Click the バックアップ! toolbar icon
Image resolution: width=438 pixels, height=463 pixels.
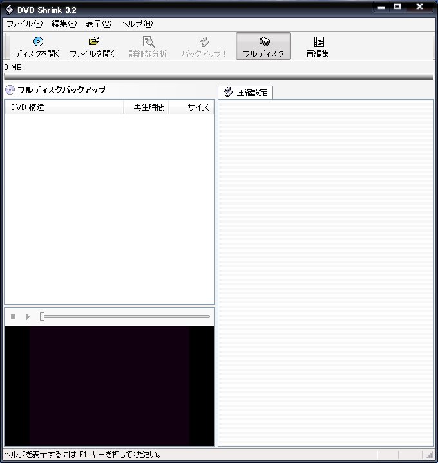(x=204, y=42)
